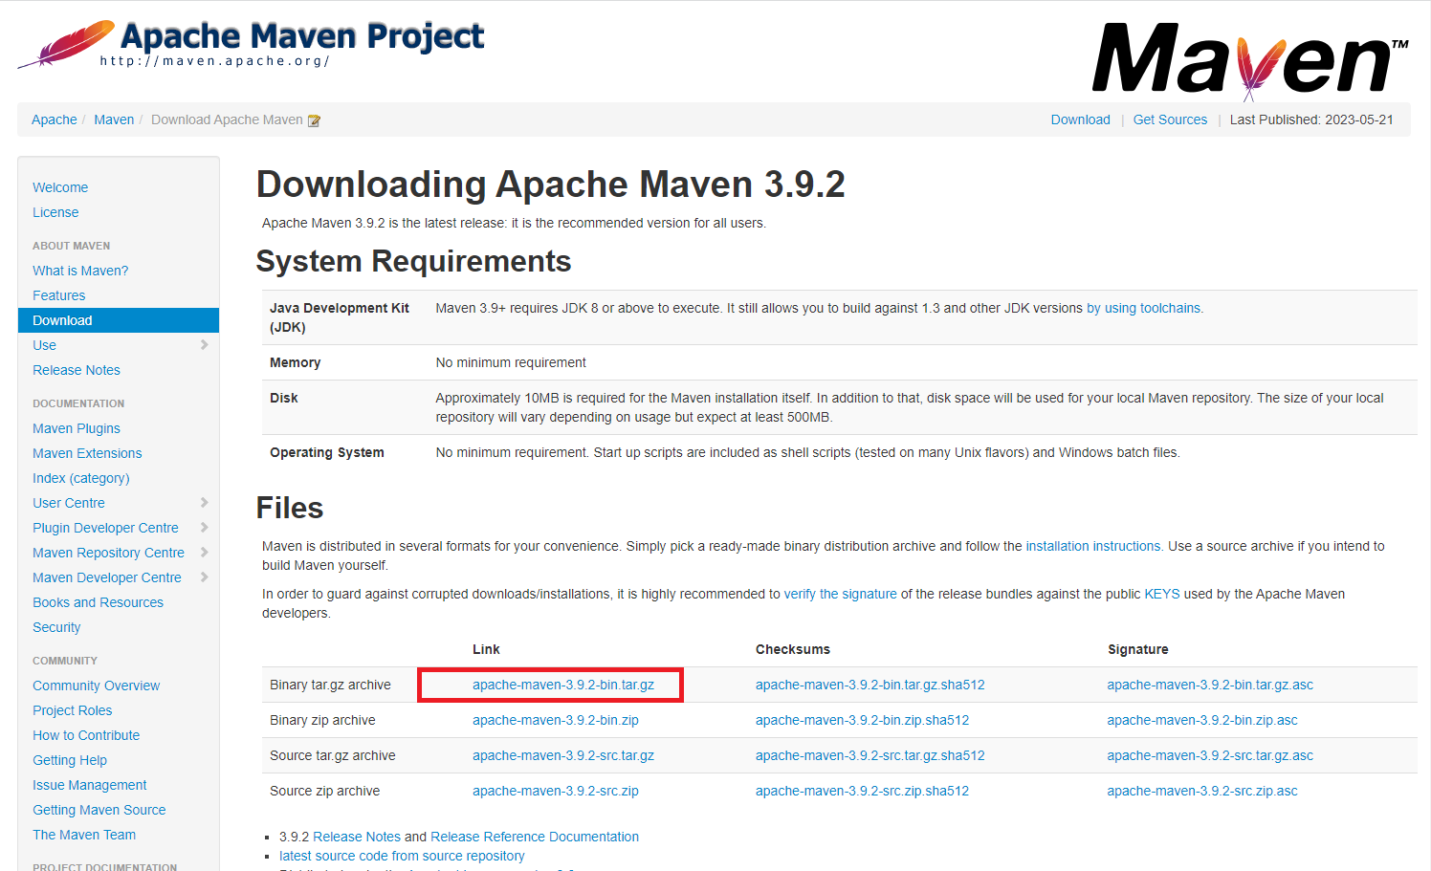Open The Maven Team in sidebar
Image resolution: width=1431 pixels, height=871 pixels.
point(84,835)
